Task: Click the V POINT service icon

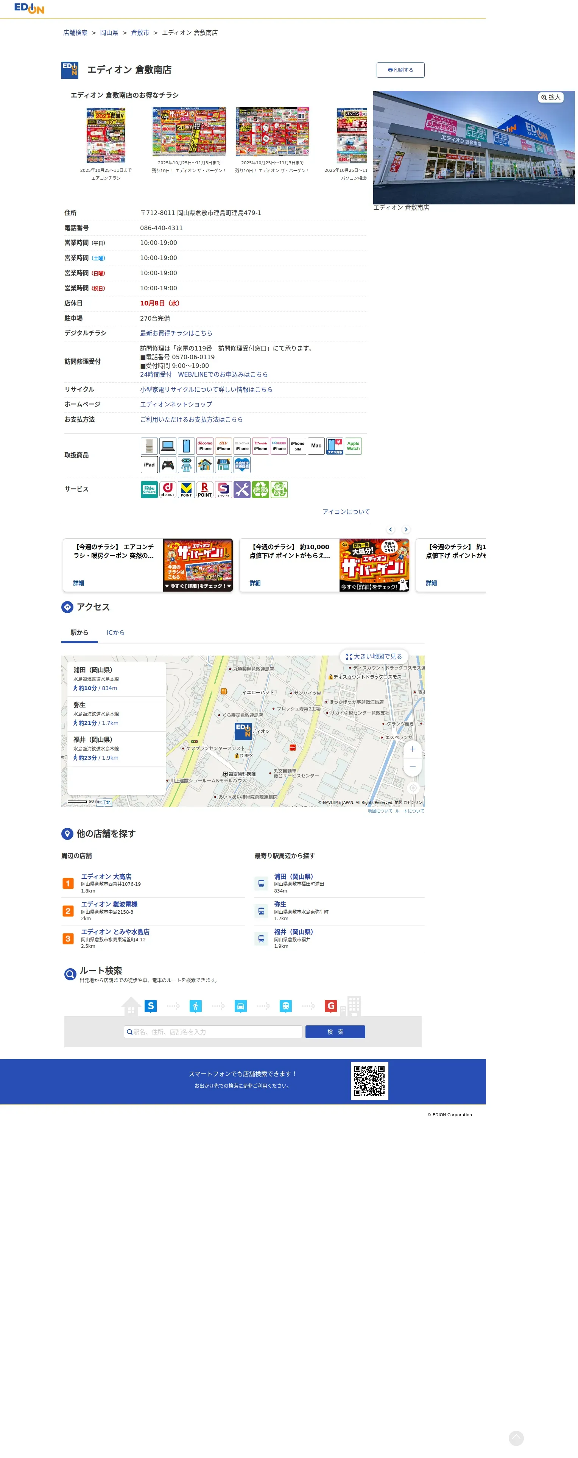Action: coord(186,489)
